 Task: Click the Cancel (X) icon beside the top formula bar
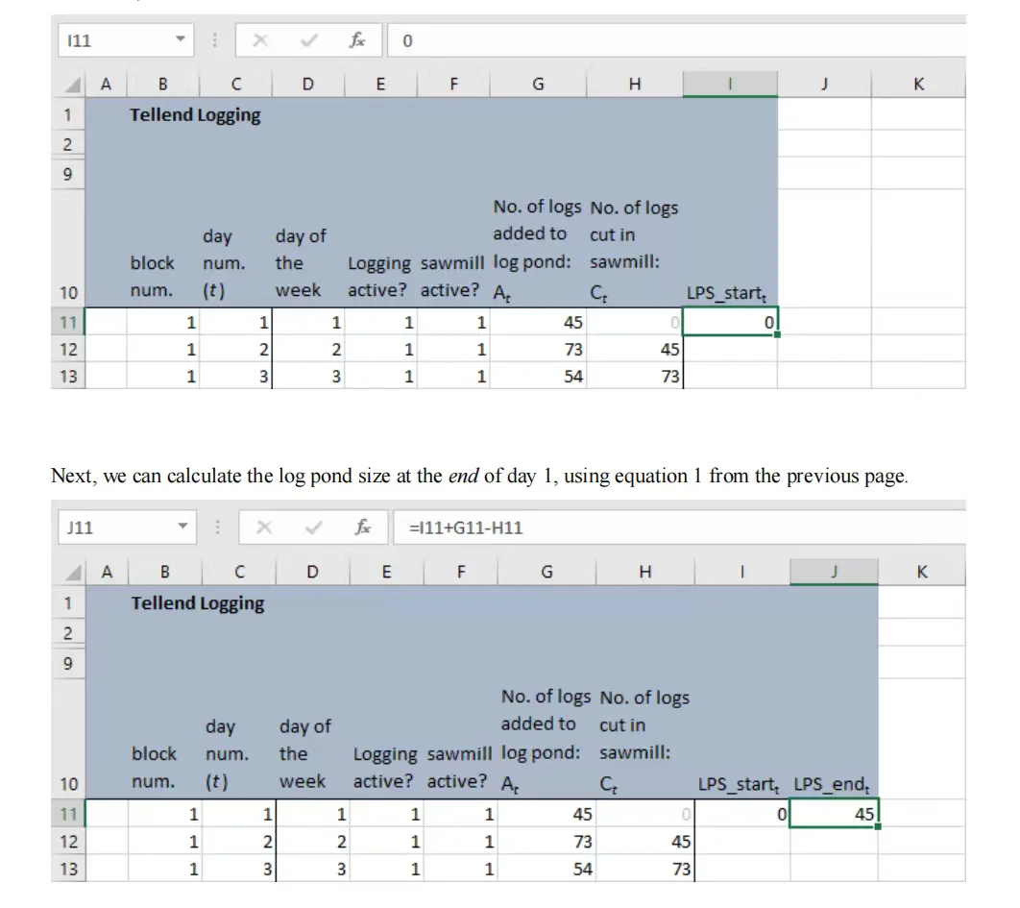click(x=261, y=40)
